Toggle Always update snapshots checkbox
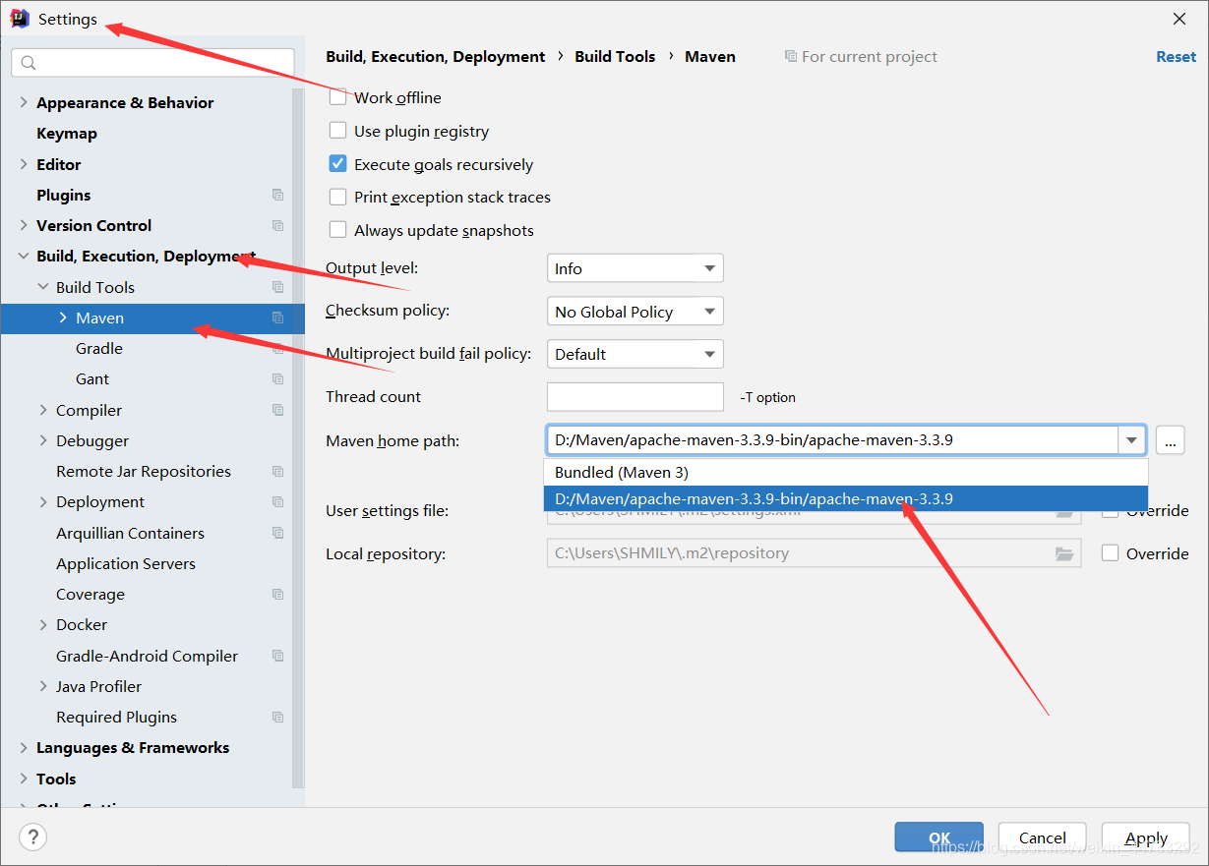This screenshot has height=866, width=1209. 337,230
